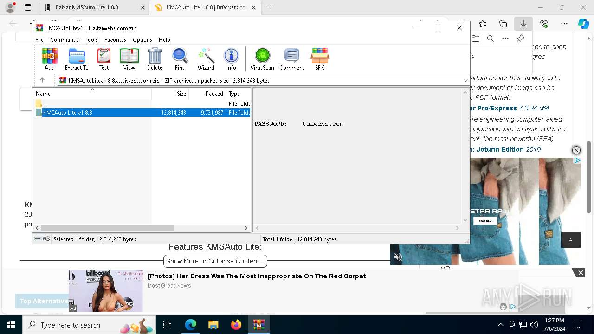This screenshot has width=594, height=334.
Task: Open the Find tool
Action: click(180, 59)
